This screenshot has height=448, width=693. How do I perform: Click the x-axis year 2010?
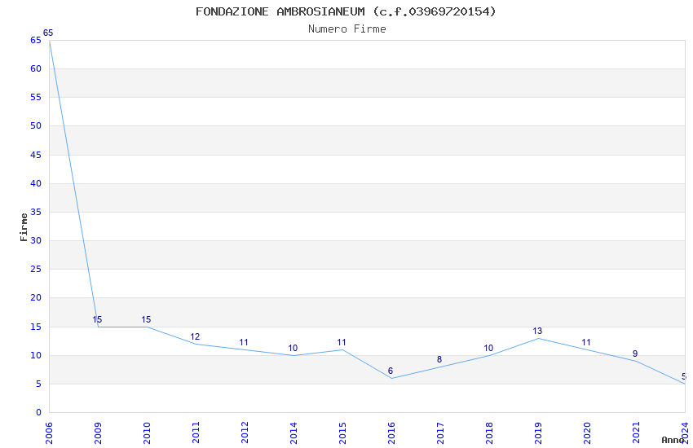tap(148, 433)
